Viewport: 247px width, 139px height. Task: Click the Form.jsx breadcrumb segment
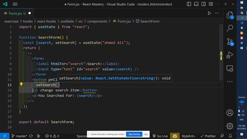tap(122, 21)
